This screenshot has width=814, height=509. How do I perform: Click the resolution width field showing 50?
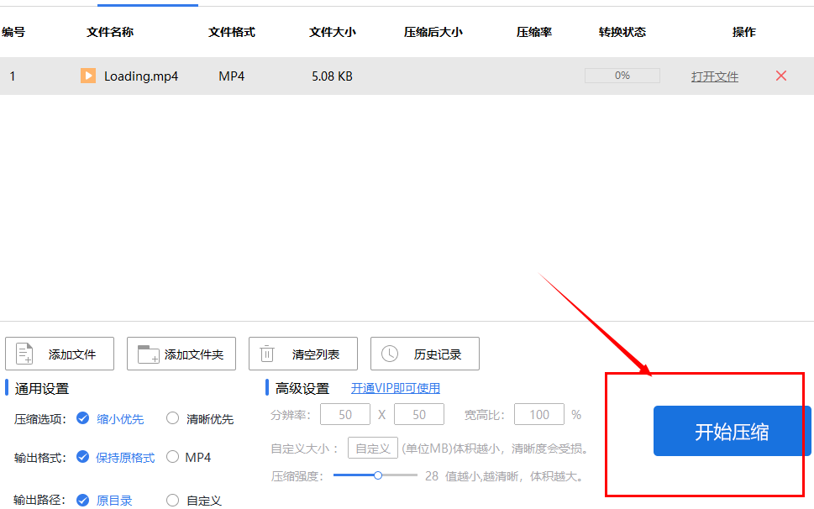click(345, 414)
